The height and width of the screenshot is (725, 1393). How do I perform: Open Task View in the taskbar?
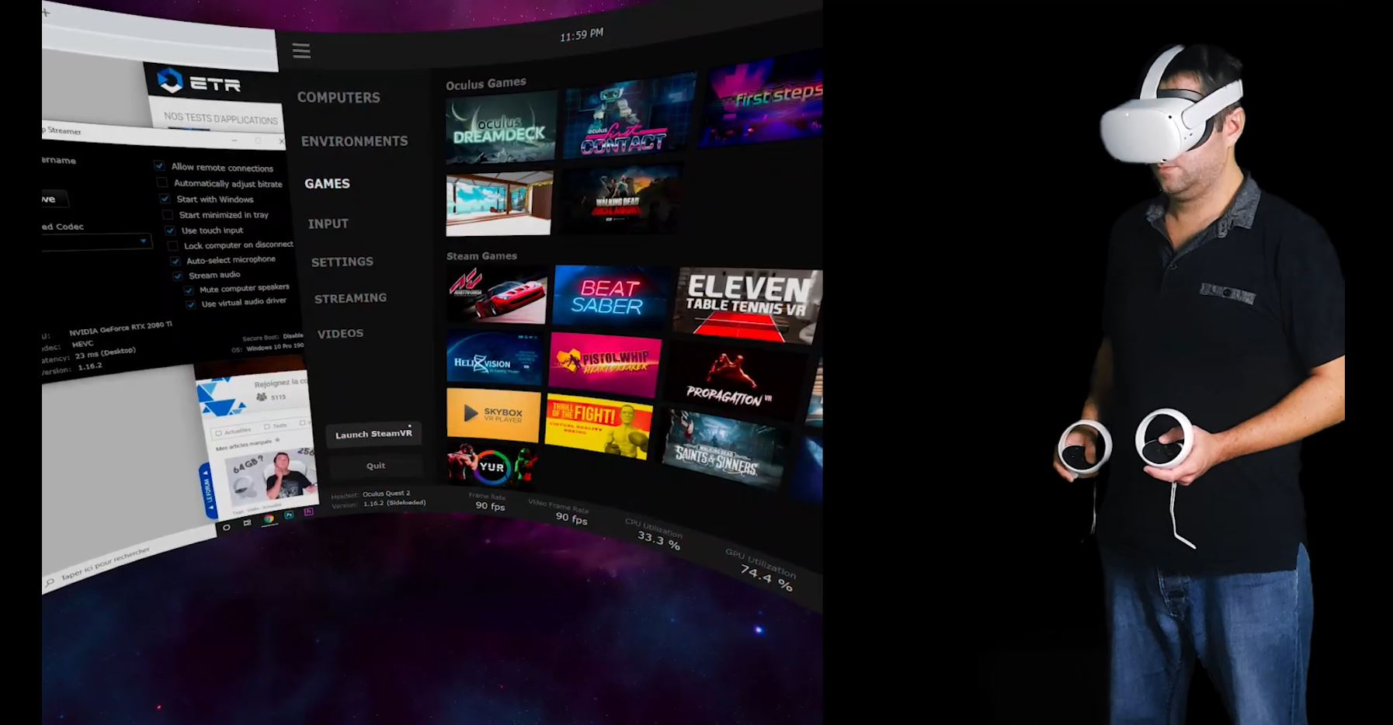tap(247, 523)
